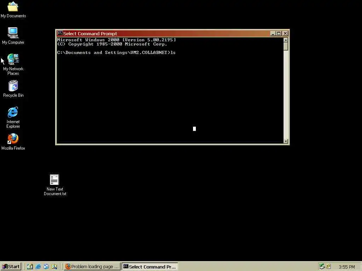This screenshot has width=362, height=271.
Task: Click the yellow tray icon beside the clock
Action: tap(328, 266)
